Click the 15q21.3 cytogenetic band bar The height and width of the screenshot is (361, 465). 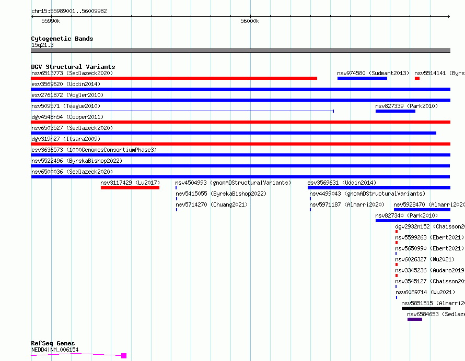click(240, 51)
